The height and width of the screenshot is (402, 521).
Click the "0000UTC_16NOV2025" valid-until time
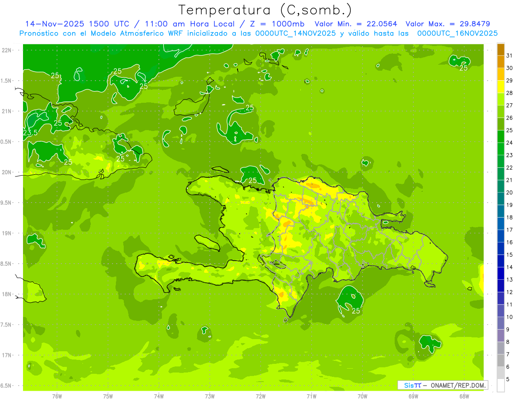click(x=457, y=33)
